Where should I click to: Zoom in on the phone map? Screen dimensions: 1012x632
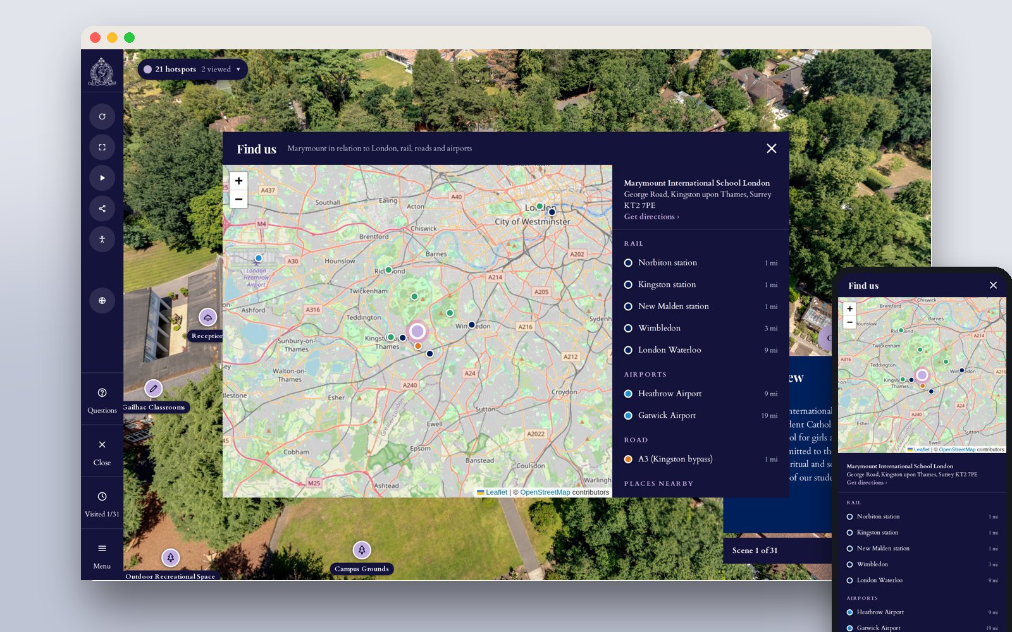[849, 309]
